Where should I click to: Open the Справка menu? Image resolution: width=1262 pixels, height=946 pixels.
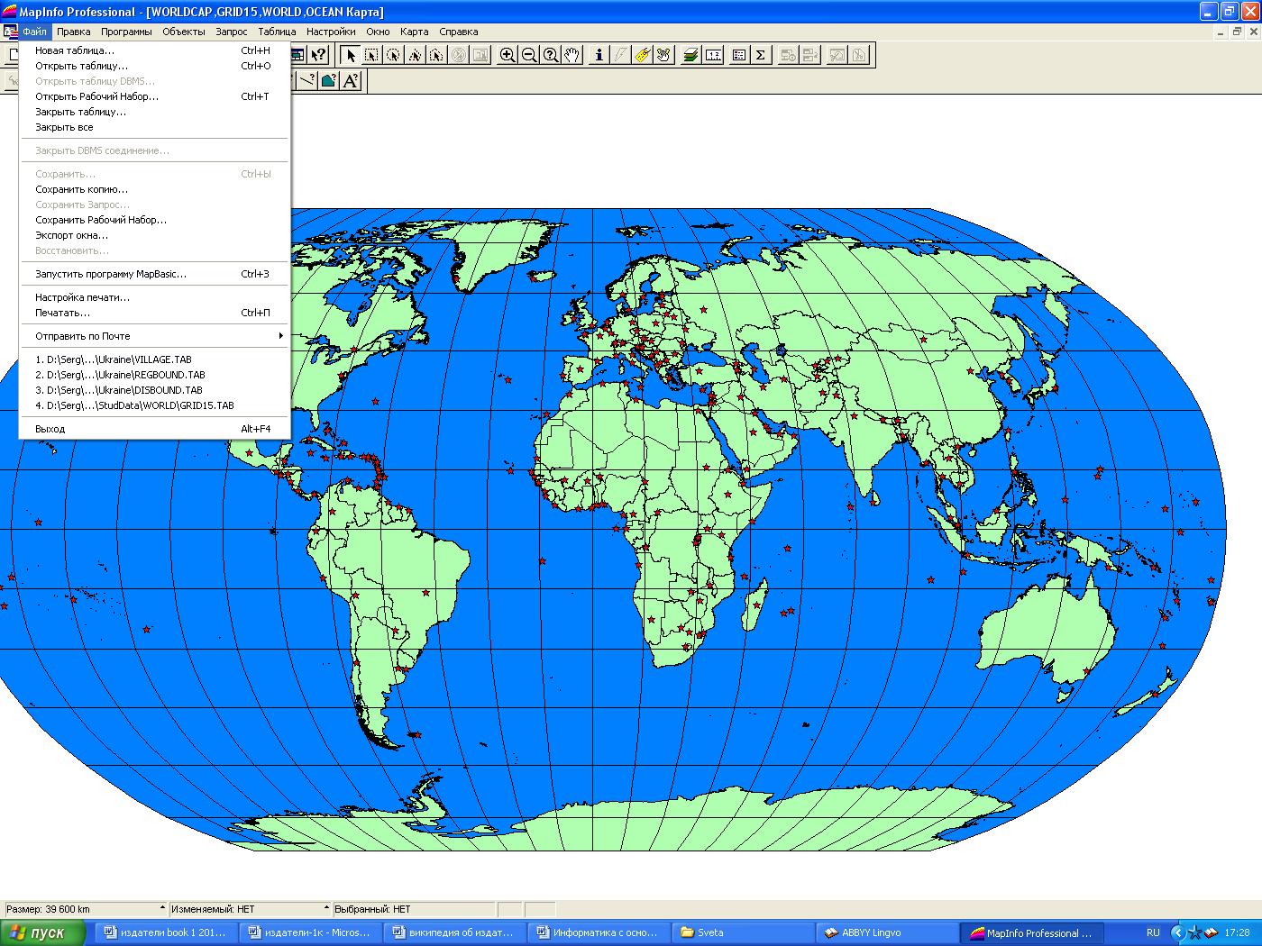(x=458, y=32)
